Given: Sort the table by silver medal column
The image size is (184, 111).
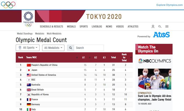Looking at the screenshot, I should [96, 57].
